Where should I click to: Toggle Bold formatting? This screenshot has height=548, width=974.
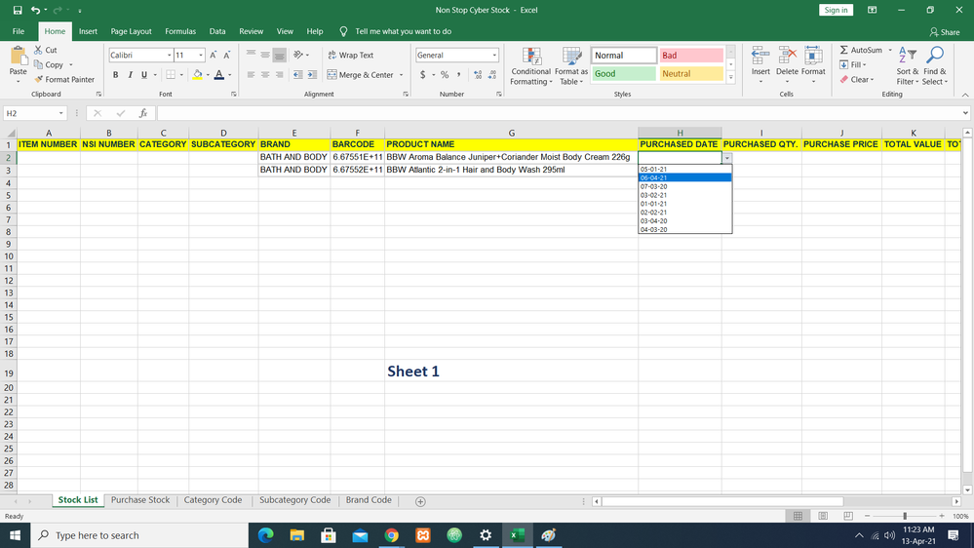click(x=116, y=74)
